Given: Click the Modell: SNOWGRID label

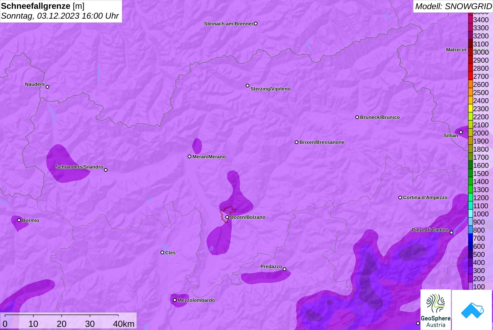Looking at the screenshot, I should coord(453,6).
